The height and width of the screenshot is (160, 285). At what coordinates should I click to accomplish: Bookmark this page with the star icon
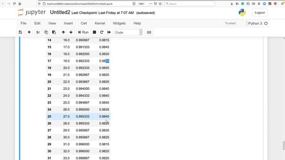click(x=160, y=4)
